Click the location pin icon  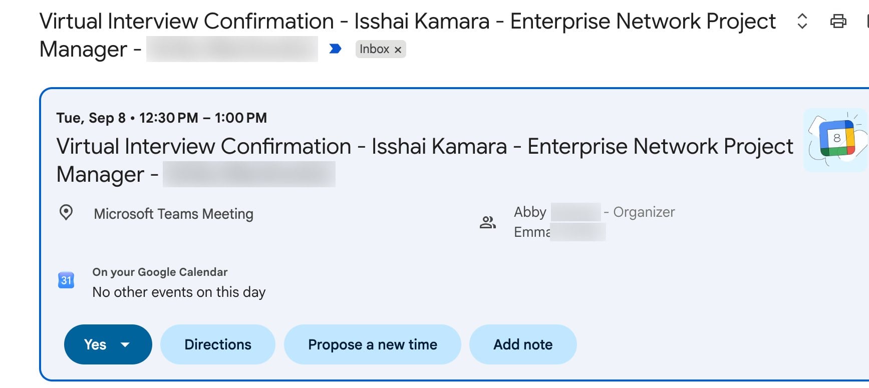pyautogui.click(x=66, y=213)
